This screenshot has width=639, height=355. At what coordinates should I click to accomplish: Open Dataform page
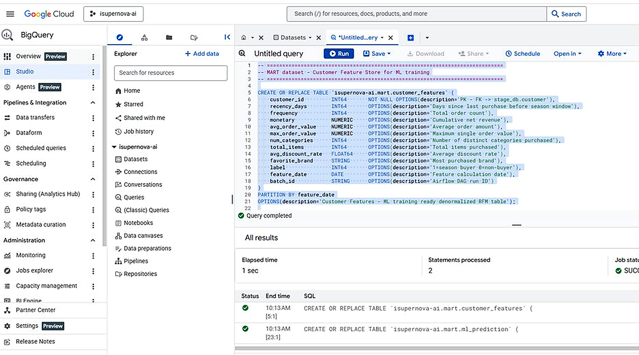click(x=29, y=133)
